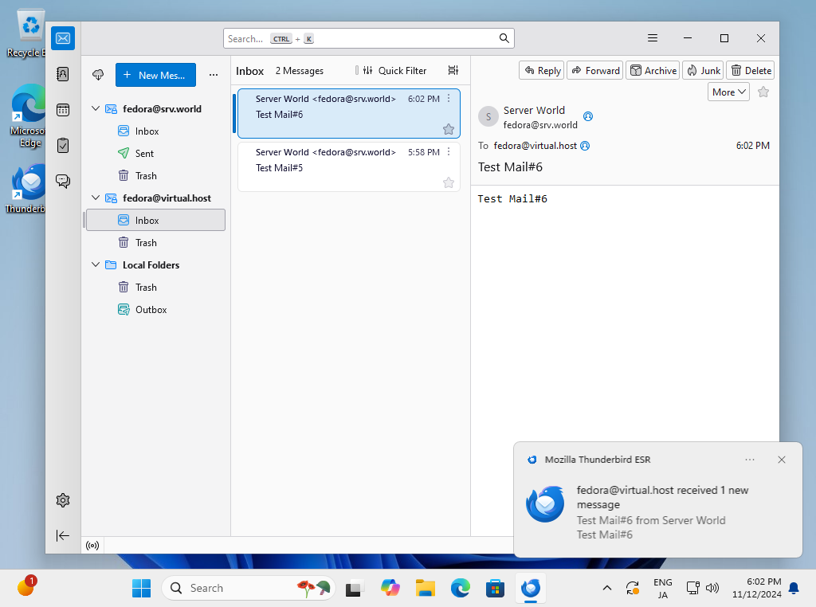Archive the message
816x607 pixels.
click(x=653, y=70)
